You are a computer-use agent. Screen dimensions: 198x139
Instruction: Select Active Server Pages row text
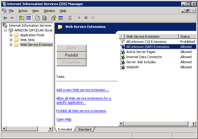click(x=141, y=52)
